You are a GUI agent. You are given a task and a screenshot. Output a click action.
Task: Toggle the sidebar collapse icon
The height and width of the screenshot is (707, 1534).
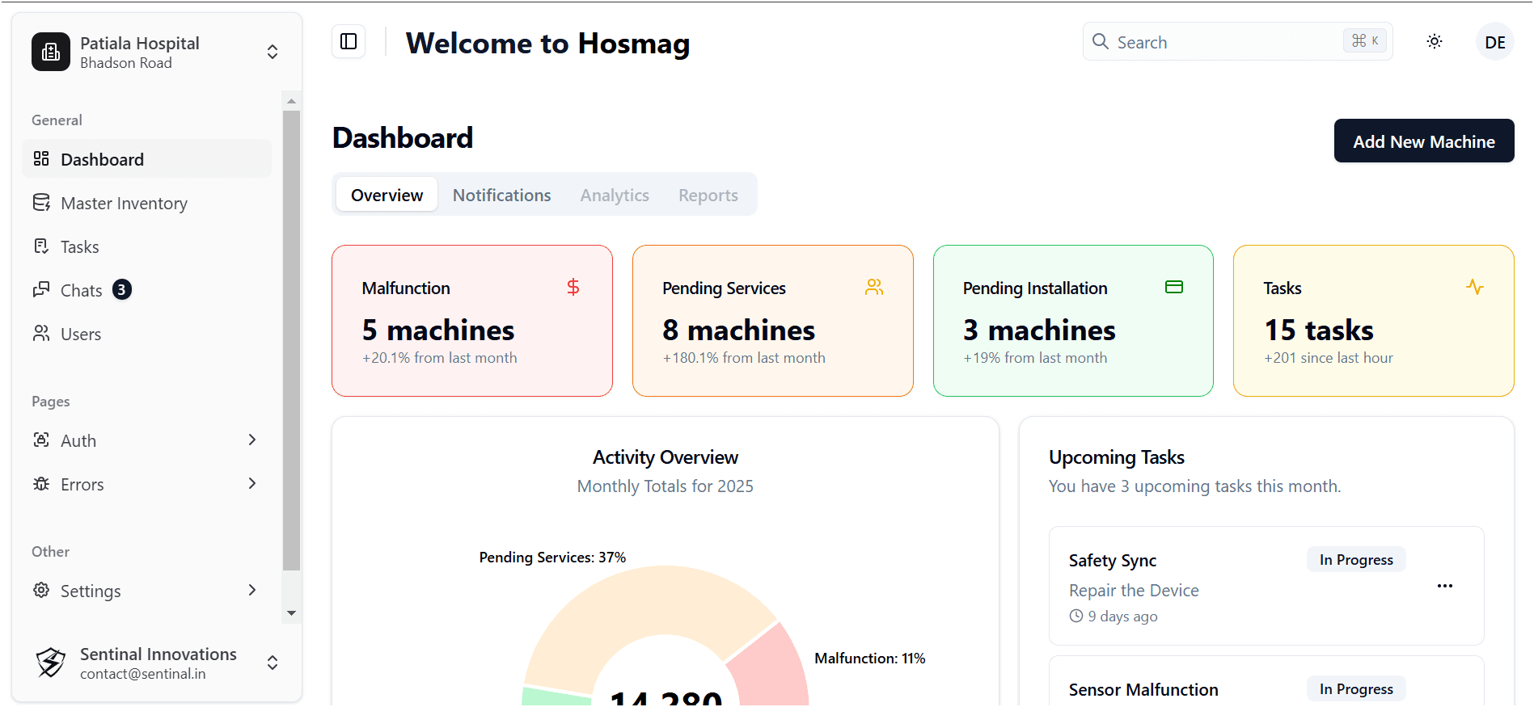point(349,41)
